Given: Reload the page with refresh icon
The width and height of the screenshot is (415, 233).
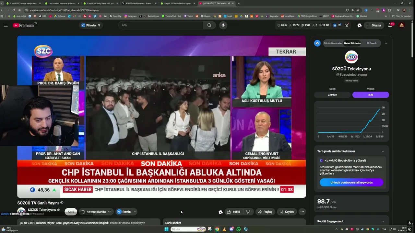Looking at the screenshot, I should (x=14, y=10).
